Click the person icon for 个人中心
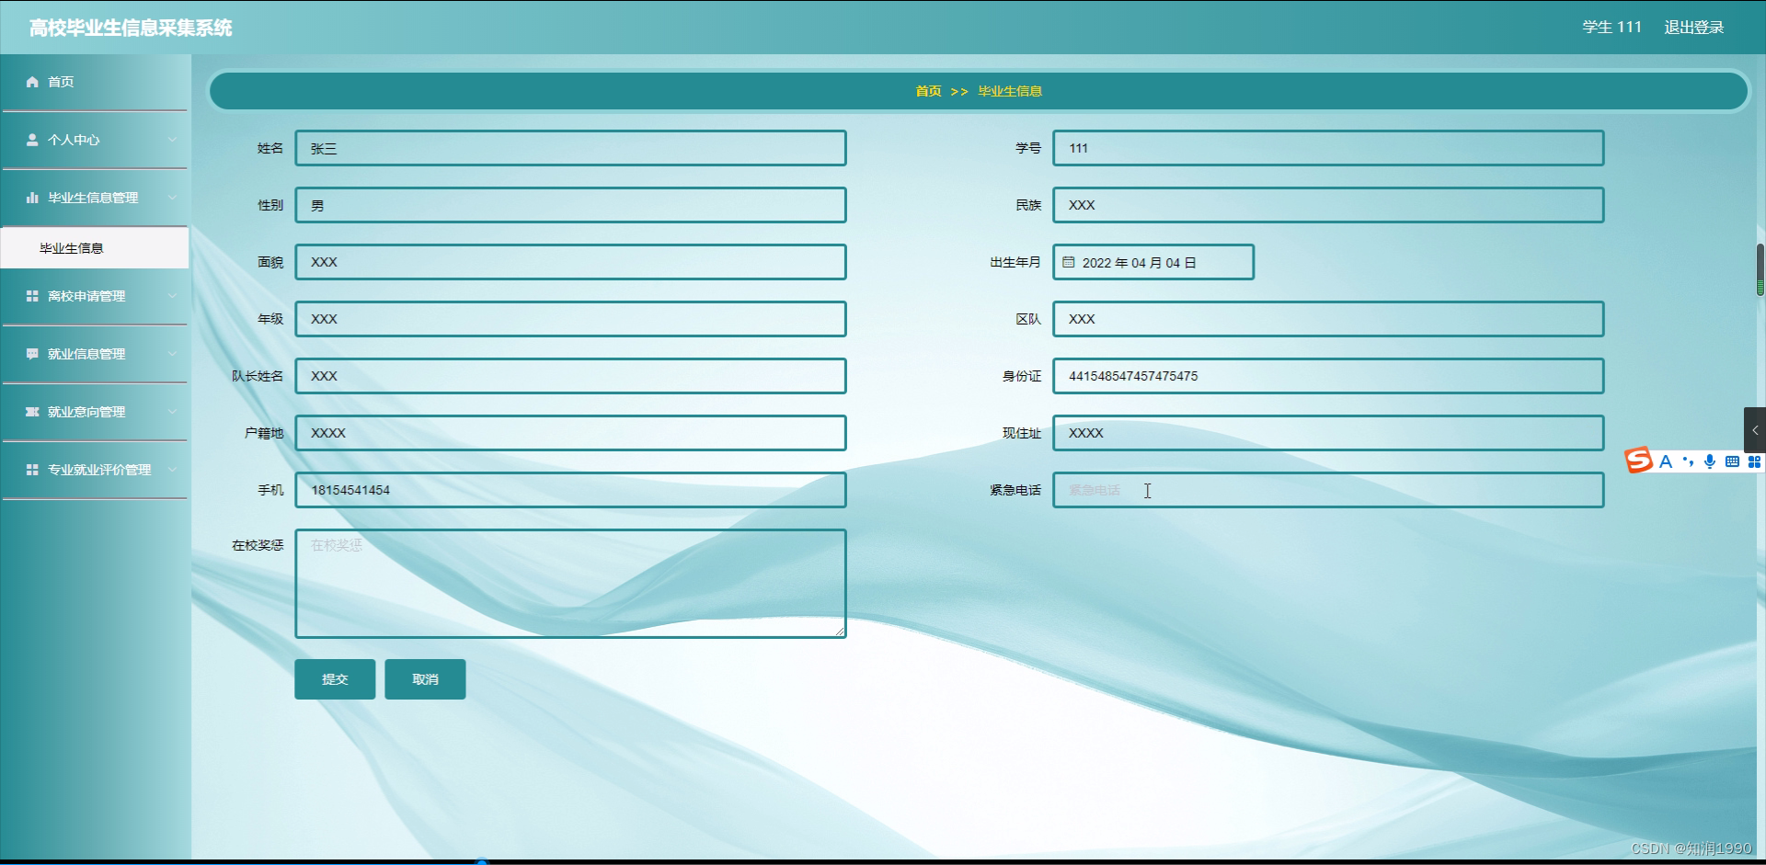Viewport: 1766px width, 865px height. point(31,139)
